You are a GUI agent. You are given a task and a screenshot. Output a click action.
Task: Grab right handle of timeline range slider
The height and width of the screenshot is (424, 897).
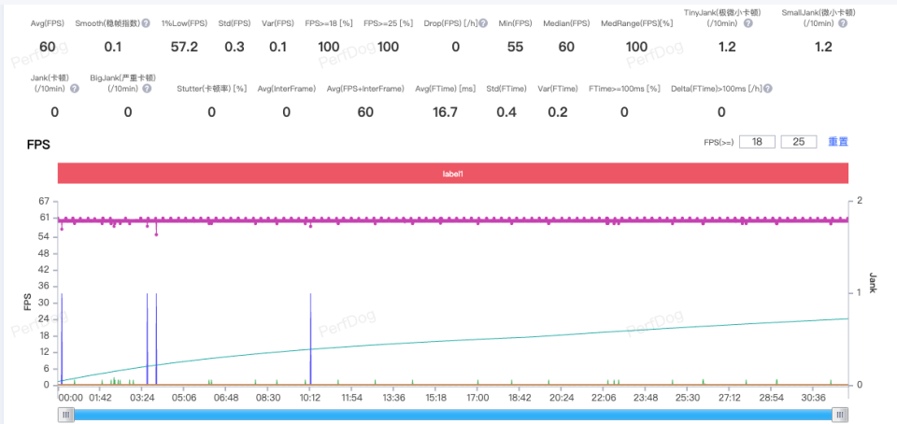pos(840,416)
